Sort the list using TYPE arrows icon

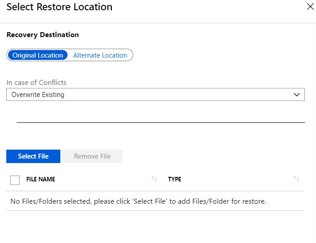(x=296, y=178)
